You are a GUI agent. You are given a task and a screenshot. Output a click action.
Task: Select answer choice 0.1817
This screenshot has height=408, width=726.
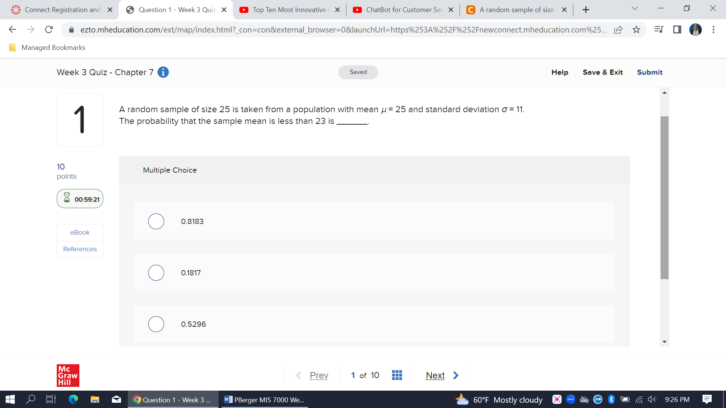tap(156, 273)
